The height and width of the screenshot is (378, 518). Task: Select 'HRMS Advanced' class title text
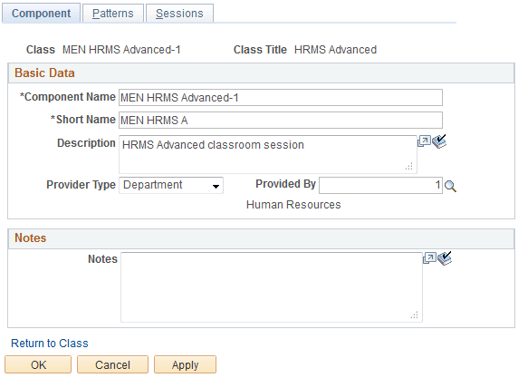(335, 50)
